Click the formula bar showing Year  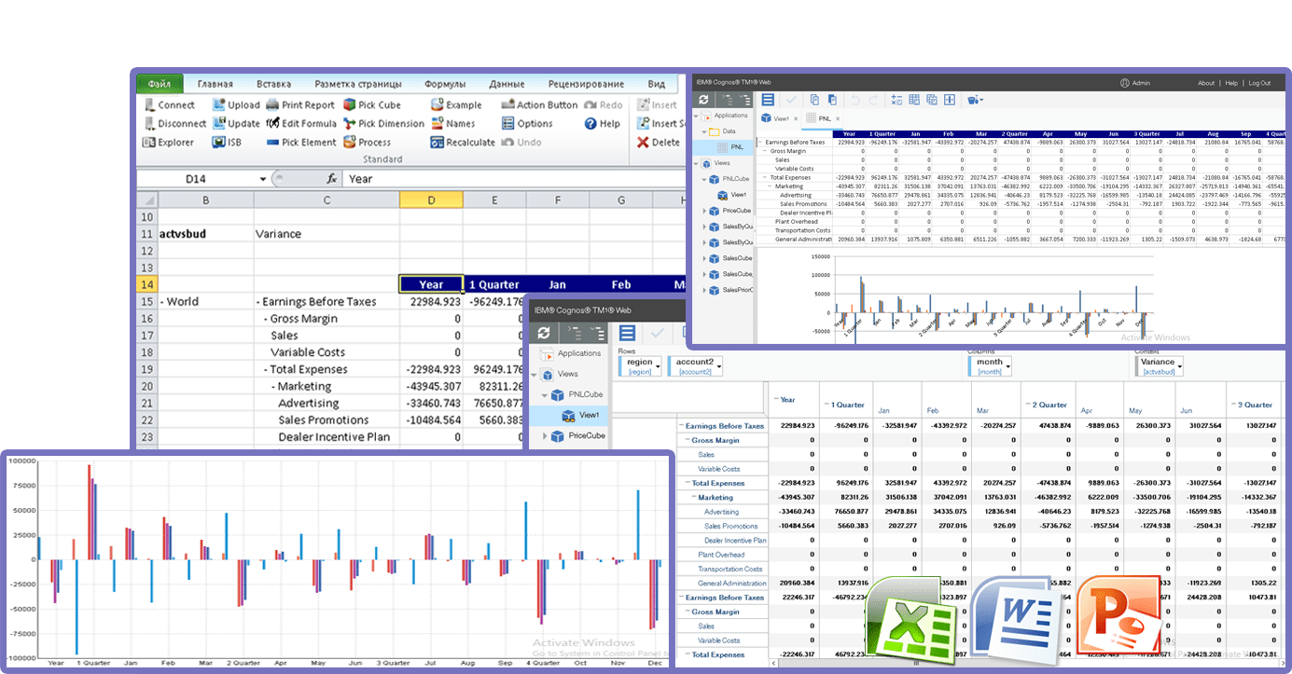[513, 179]
